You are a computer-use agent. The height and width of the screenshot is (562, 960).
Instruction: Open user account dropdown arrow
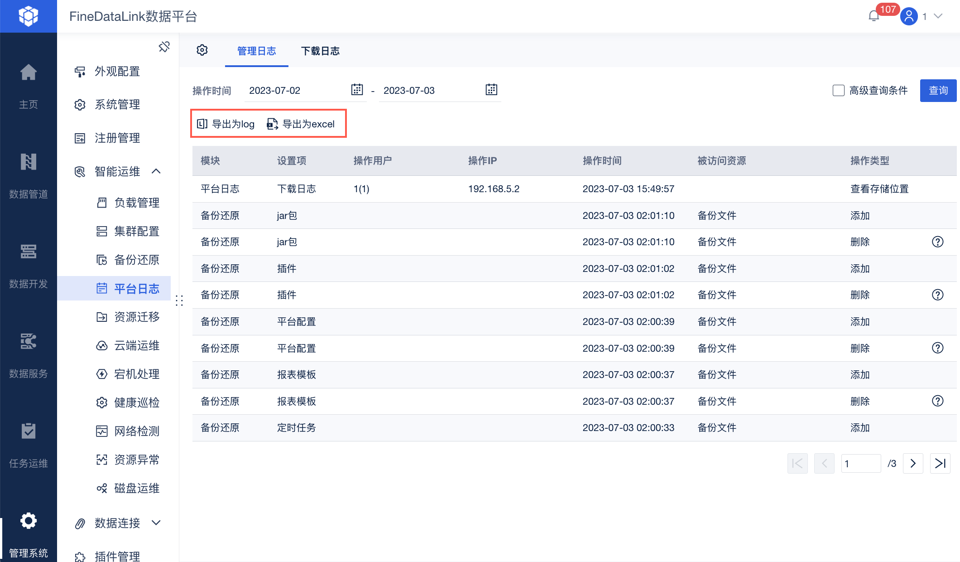[938, 16]
